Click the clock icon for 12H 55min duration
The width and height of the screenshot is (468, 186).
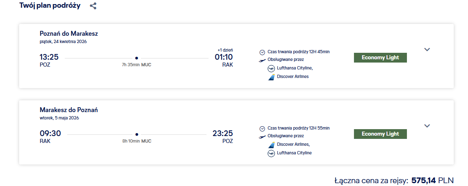[x=262, y=129]
